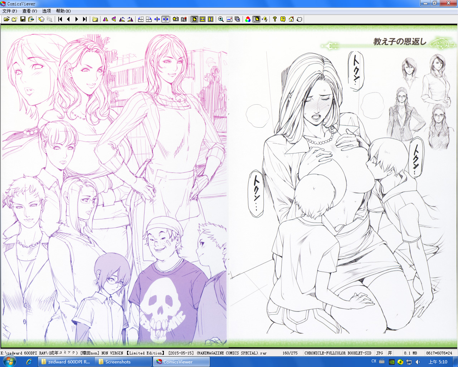Expand the 帮助(H) menu
Screen dimensions: 458x367
[63, 11]
